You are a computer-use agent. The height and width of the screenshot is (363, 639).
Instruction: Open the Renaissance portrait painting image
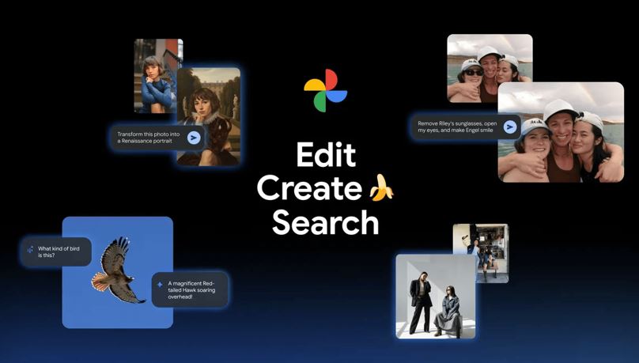click(209, 116)
